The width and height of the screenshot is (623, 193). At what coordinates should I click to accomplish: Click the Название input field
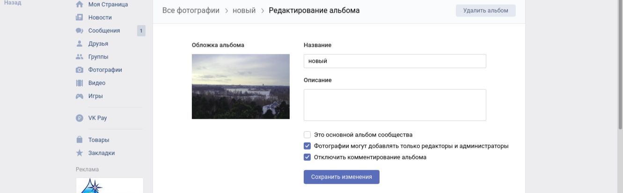point(395,61)
